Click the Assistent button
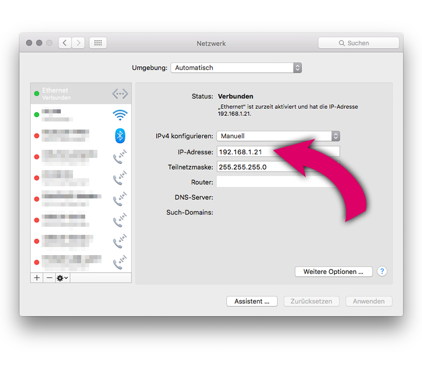Image resolution: width=422 pixels, height=372 pixels. (x=252, y=301)
